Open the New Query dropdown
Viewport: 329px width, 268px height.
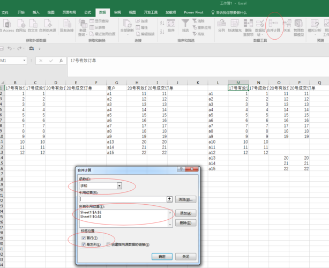click(x=83, y=27)
